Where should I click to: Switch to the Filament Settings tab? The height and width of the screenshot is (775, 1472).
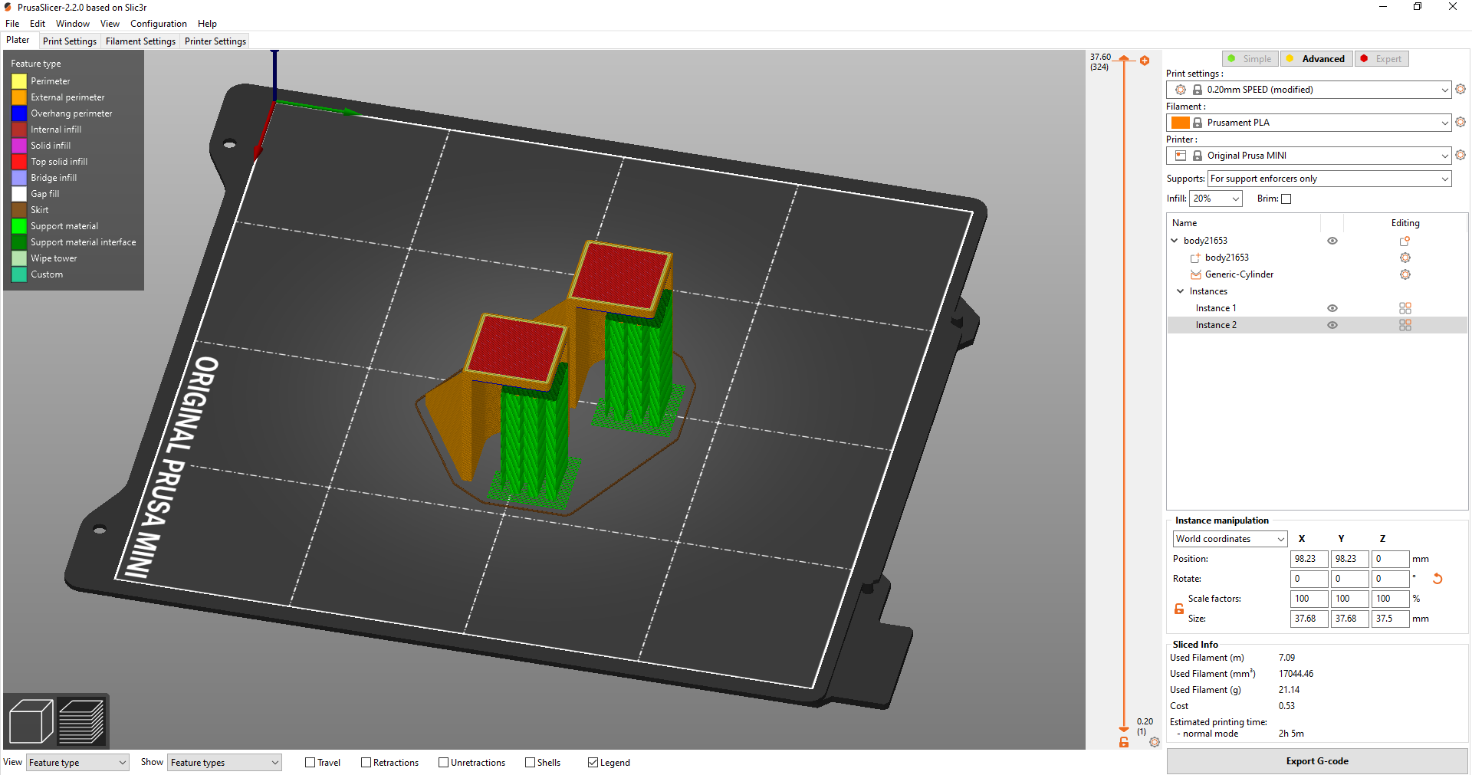[x=140, y=41]
